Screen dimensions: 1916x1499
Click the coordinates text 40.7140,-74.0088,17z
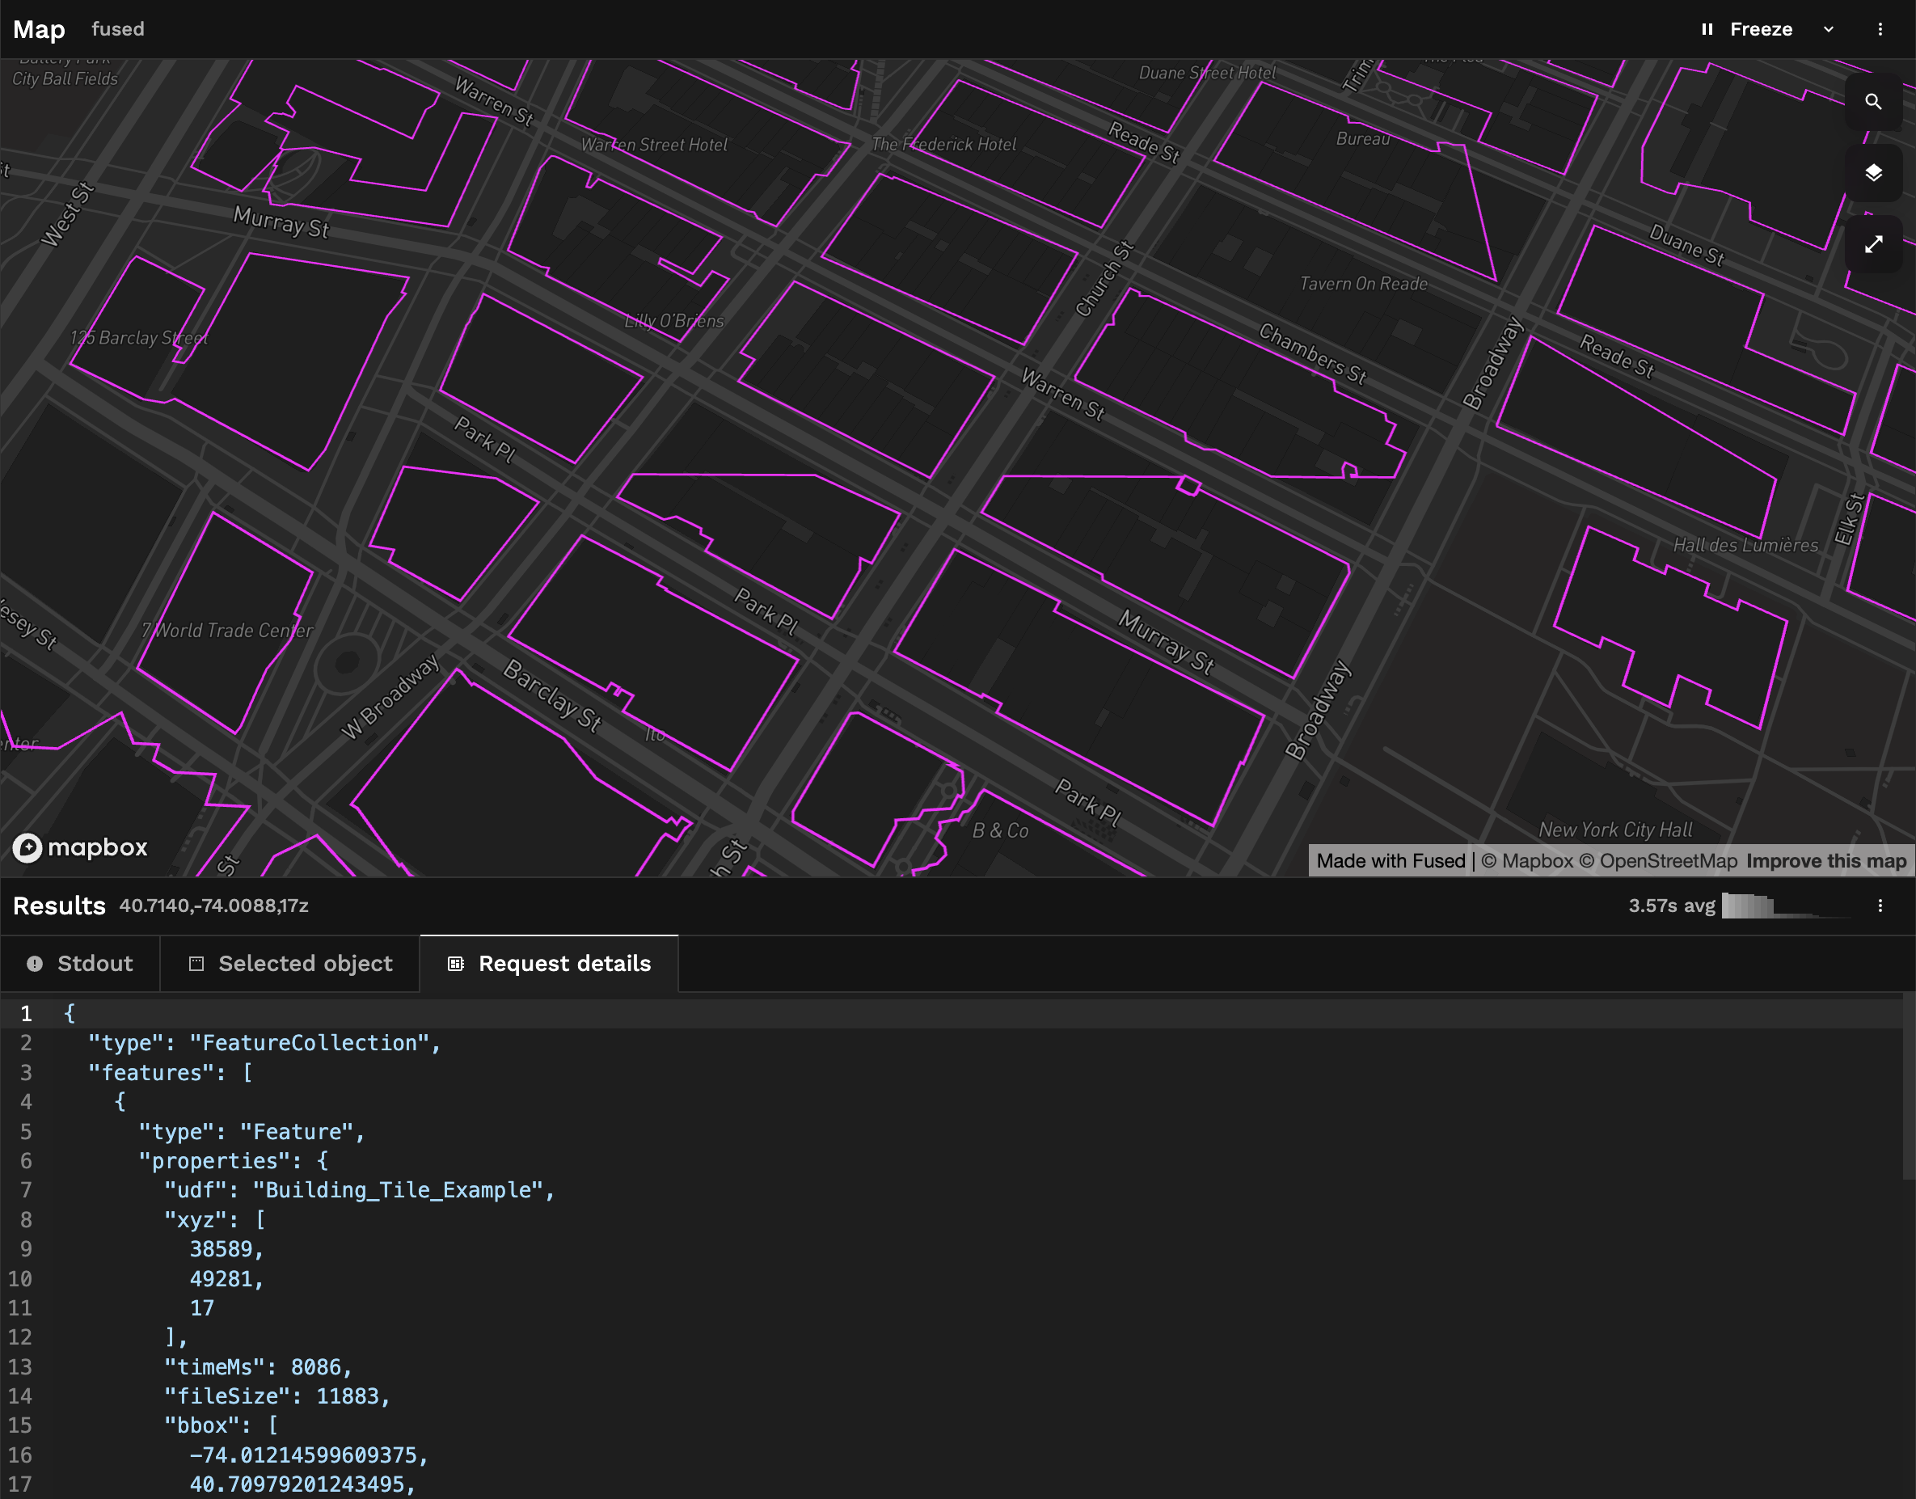214,906
